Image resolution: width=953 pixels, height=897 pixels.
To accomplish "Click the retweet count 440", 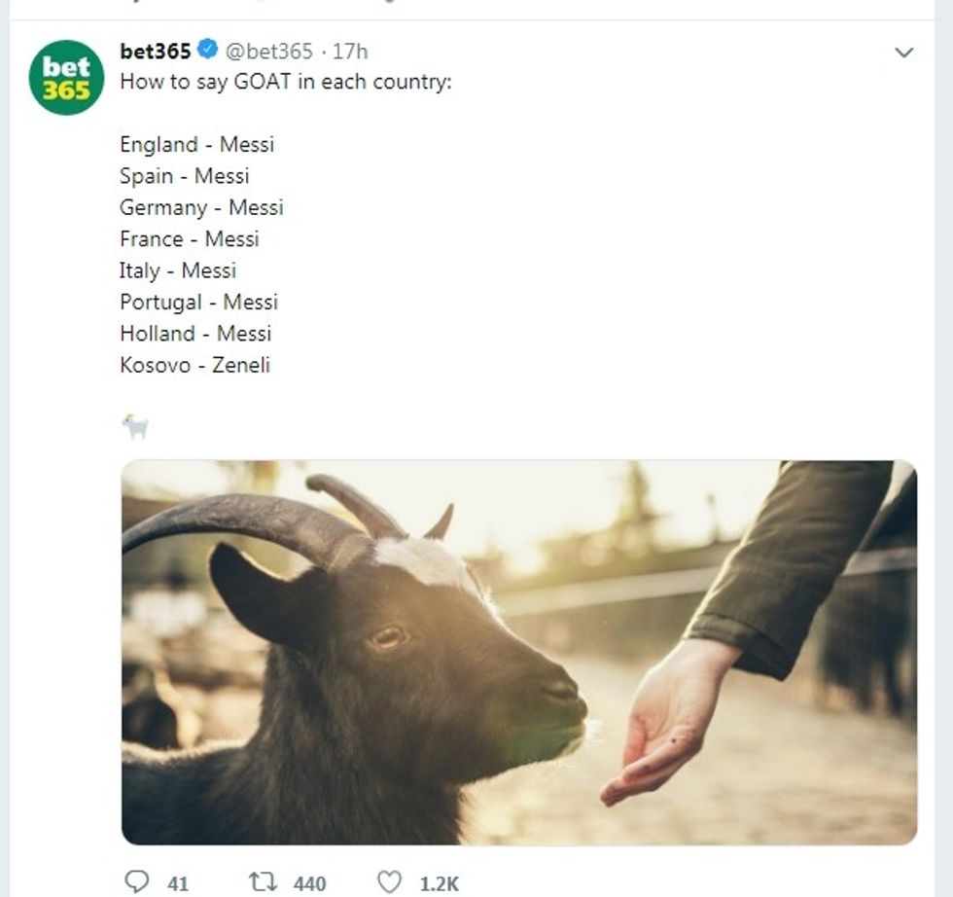I will [309, 883].
